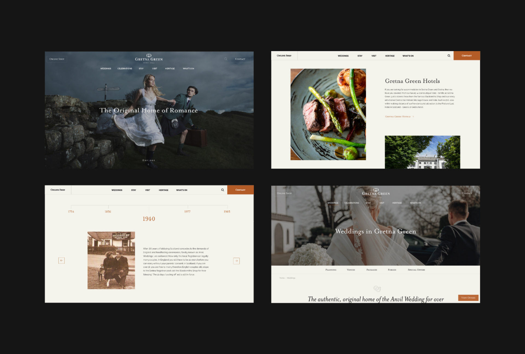525x354 pixels.
Task: Open search on the Gretna Green Hotels page
Action: pyautogui.click(x=449, y=56)
